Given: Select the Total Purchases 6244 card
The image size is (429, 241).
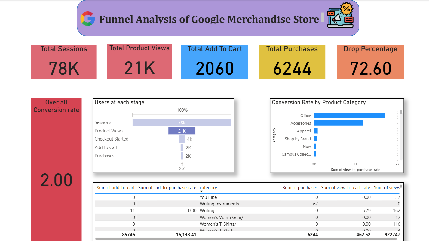Looking at the screenshot, I should tap(292, 62).
